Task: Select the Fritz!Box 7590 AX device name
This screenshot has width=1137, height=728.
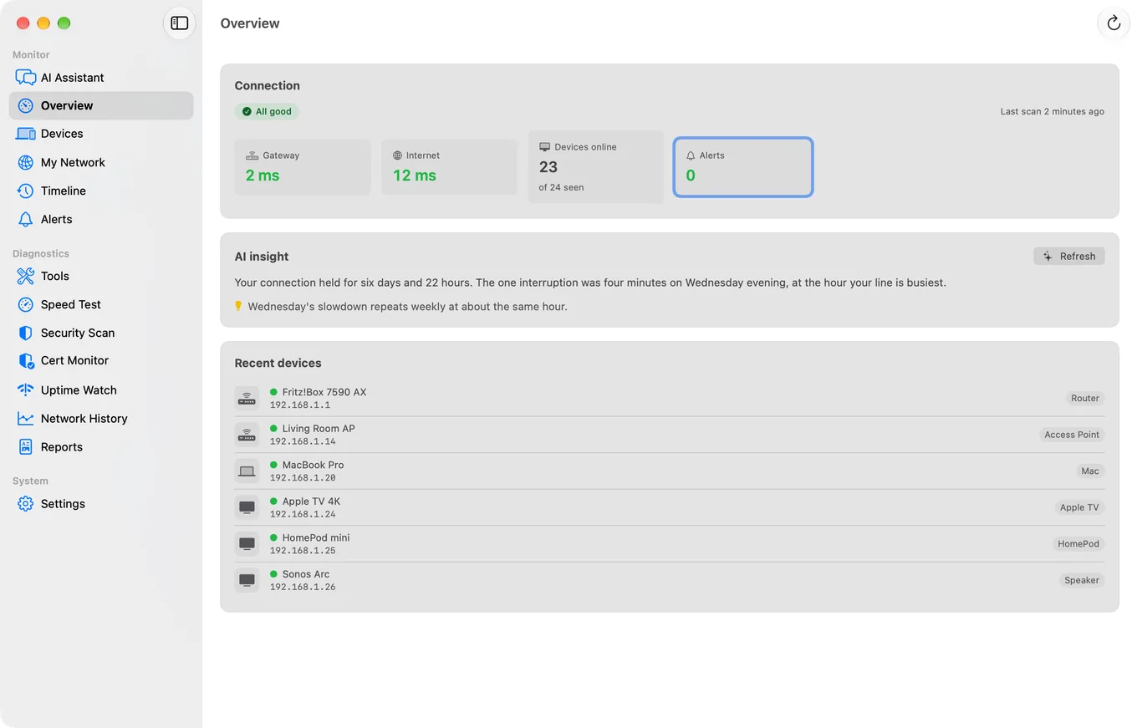Action: (x=324, y=392)
